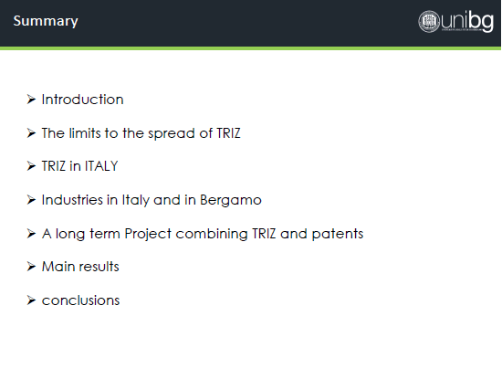Image resolution: width=502 pixels, height=379 pixels.
Task: Click the arrow bullet next to TRIZ in ITALY
Action: click(31, 166)
